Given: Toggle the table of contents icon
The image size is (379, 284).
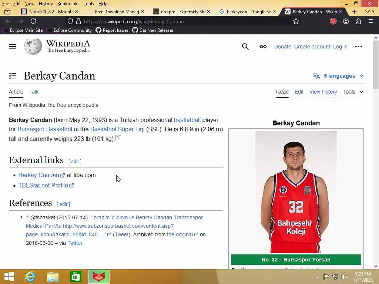Looking at the screenshot, I should pyautogui.click(x=13, y=76).
